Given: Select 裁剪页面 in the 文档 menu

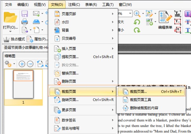Looking at the screenshot, I should tap(83, 91).
